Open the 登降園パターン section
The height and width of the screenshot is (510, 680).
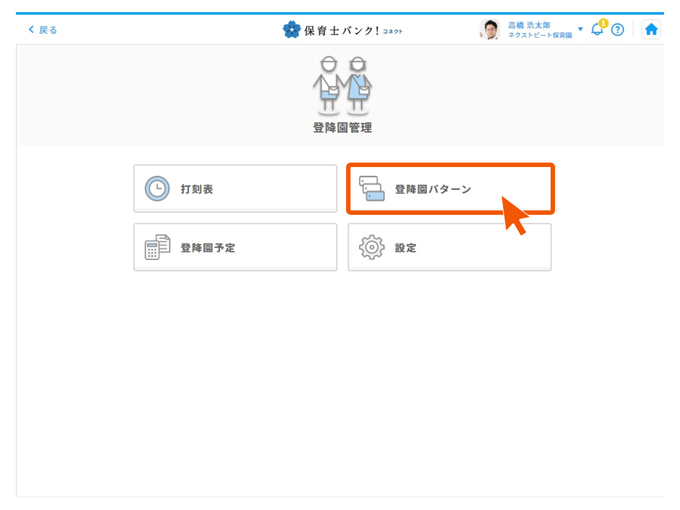[450, 188]
